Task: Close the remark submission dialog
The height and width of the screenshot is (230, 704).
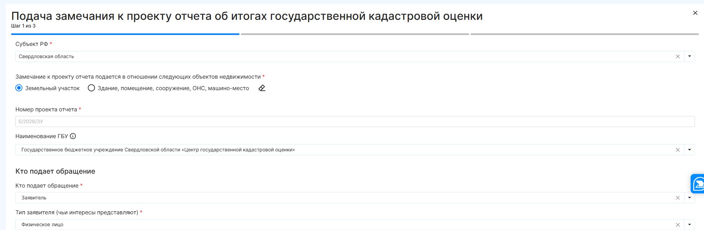Action: click(x=695, y=13)
